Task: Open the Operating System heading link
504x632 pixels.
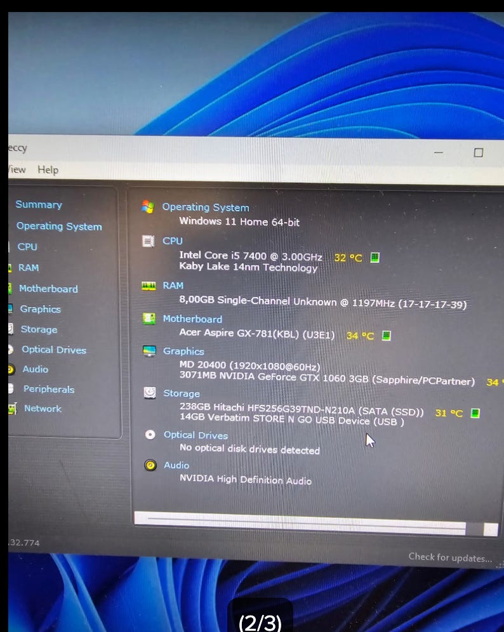Action: point(206,207)
